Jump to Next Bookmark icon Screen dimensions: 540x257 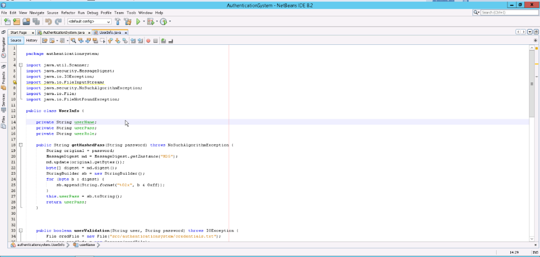tap(118, 41)
